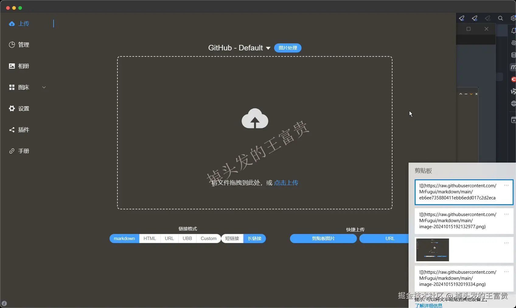Image resolution: width=516 pixels, height=308 pixels.
Task: Open the GitHub - Default picbed dropdown
Action: pos(239,48)
